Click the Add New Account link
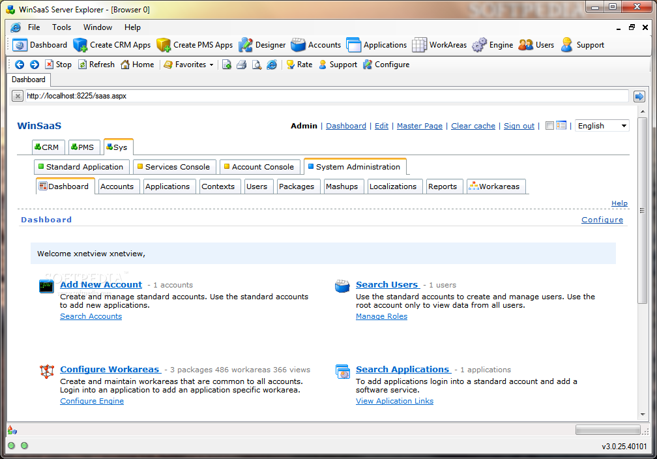Image resolution: width=657 pixels, height=459 pixels. click(101, 285)
